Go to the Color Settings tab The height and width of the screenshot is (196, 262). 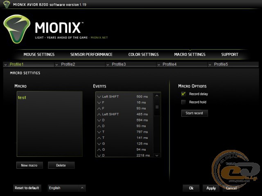tap(144, 54)
